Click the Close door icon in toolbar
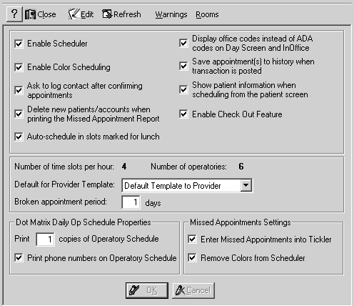This screenshot has height=306, width=354. point(30,14)
